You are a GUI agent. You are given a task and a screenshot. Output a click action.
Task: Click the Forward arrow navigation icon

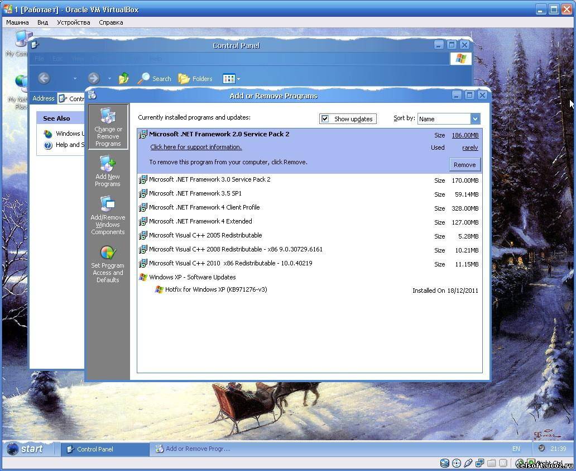click(93, 79)
